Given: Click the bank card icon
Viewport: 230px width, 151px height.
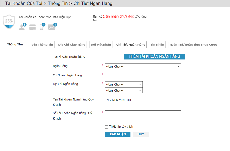Looking at the screenshot, I should point(33,27).
